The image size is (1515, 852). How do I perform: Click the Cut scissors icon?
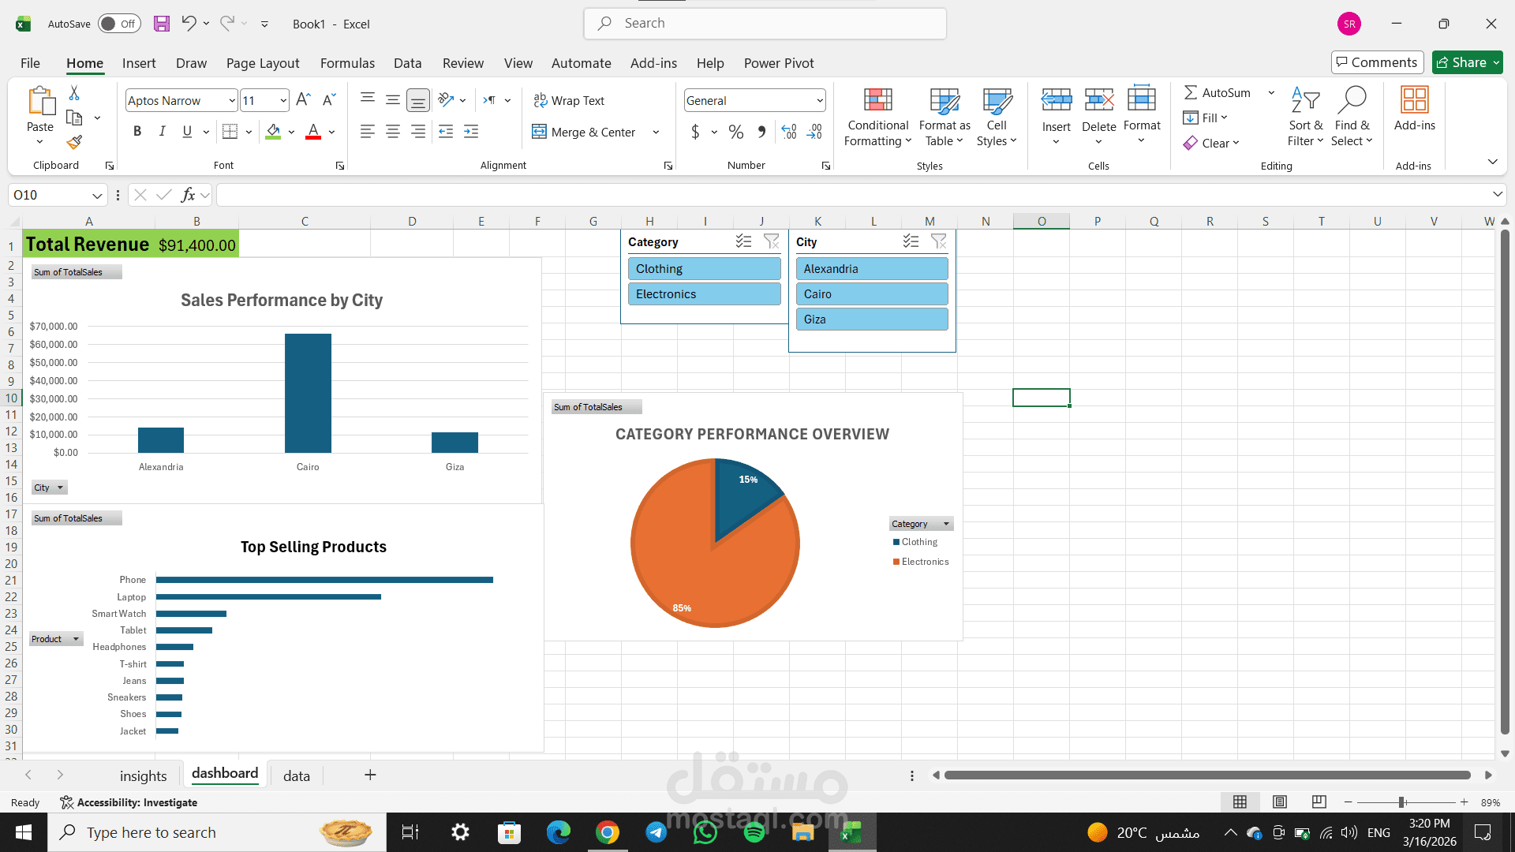click(74, 93)
